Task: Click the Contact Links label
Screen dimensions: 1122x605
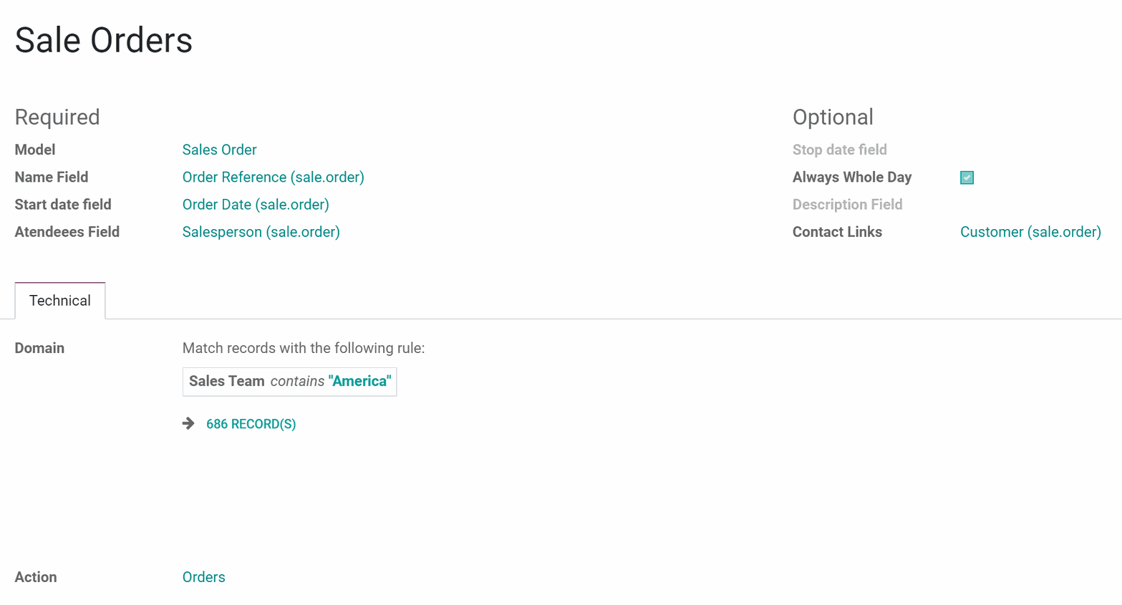Action: coord(837,232)
